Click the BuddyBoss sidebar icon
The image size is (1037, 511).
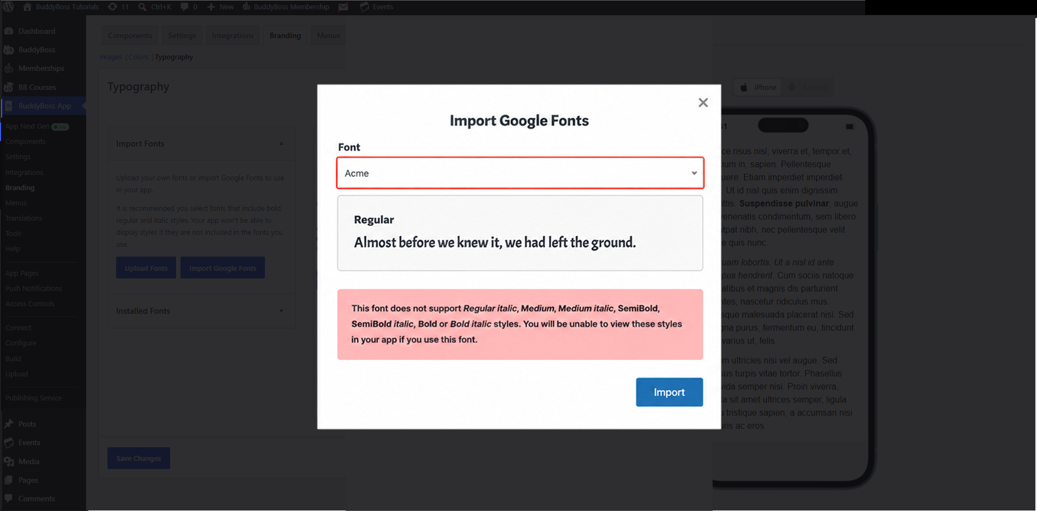9,50
